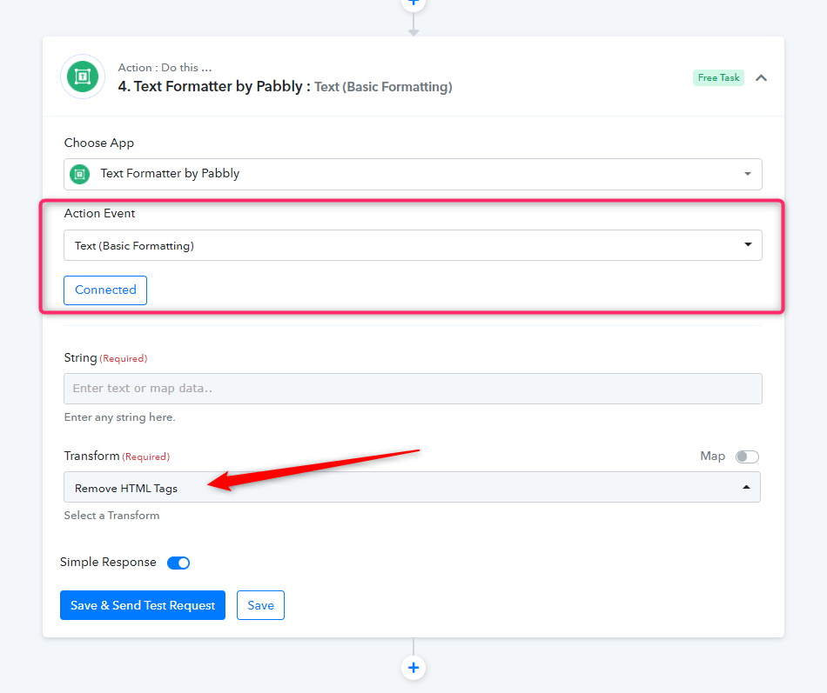Click the Save button
The width and height of the screenshot is (827, 693).
260,605
